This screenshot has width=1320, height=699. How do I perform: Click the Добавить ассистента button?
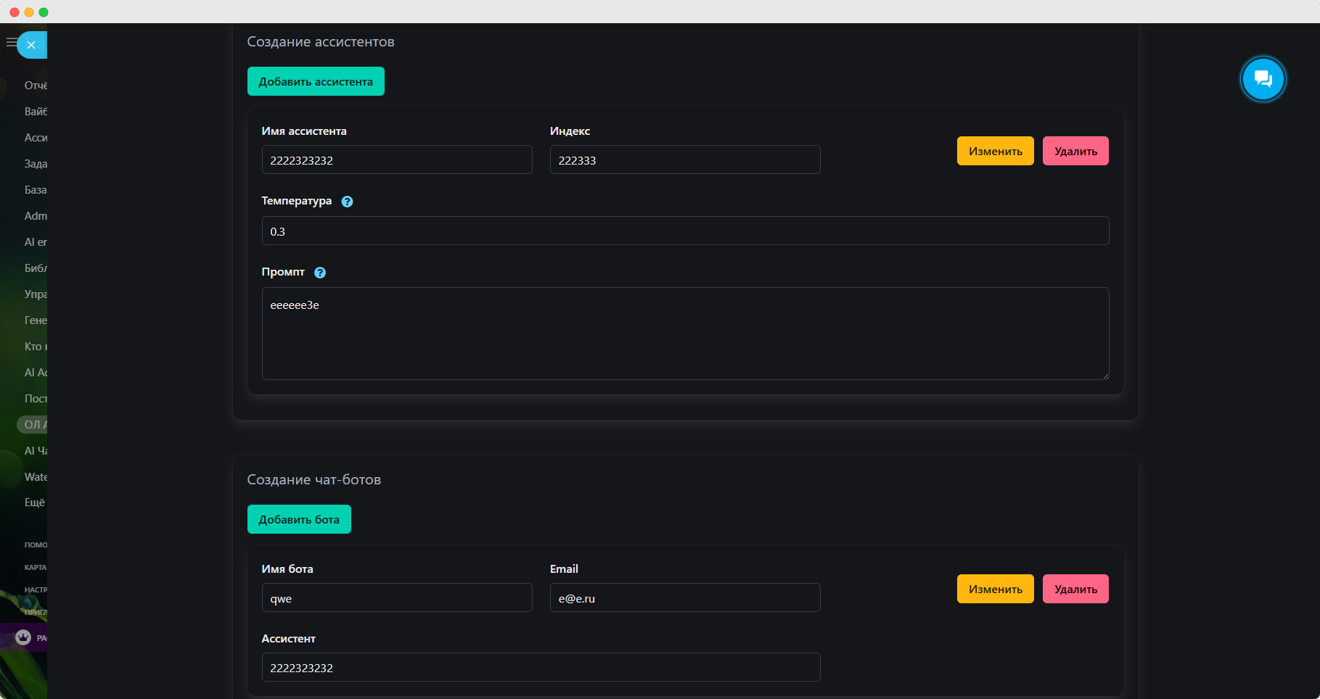coord(316,81)
